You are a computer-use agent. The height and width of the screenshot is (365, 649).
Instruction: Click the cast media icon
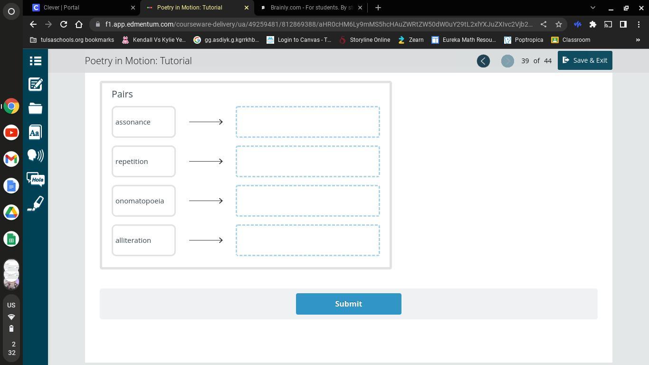pos(608,24)
